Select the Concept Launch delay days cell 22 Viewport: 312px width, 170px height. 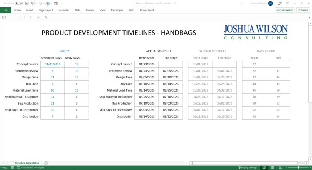click(77, 64)
